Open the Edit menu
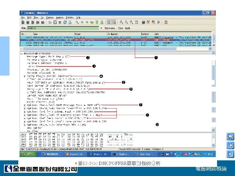This screenshot has width=235, height=176. (x=29, y=18)
